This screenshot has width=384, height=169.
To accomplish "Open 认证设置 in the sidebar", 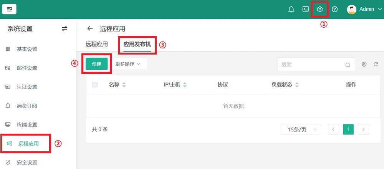I will click(x=27, y=87).
